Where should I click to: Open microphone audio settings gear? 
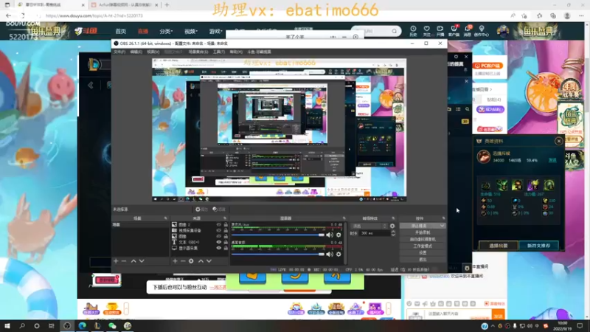point(339,235)
